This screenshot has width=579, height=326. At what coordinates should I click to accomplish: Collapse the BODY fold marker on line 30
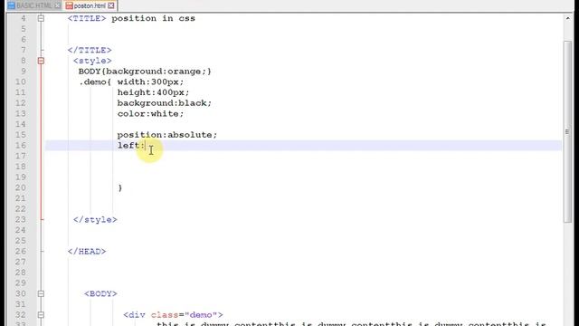coord(41,293)
